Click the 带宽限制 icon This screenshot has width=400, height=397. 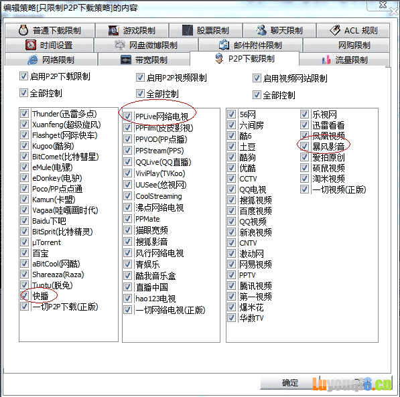[x=126, y=60]
